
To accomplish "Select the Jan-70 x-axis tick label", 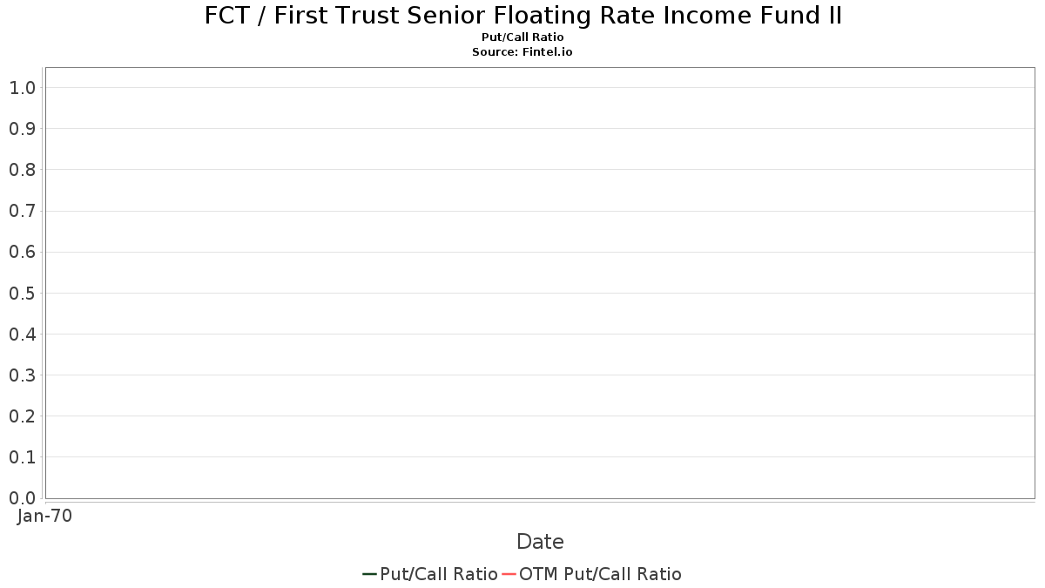I will click(44, 516).
